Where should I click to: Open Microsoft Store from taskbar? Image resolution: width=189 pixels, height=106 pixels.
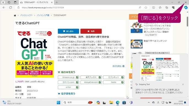[x=124, y=102]
